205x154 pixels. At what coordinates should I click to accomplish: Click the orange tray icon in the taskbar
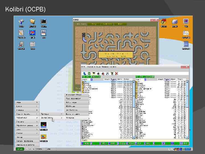[x=176, y=149]
